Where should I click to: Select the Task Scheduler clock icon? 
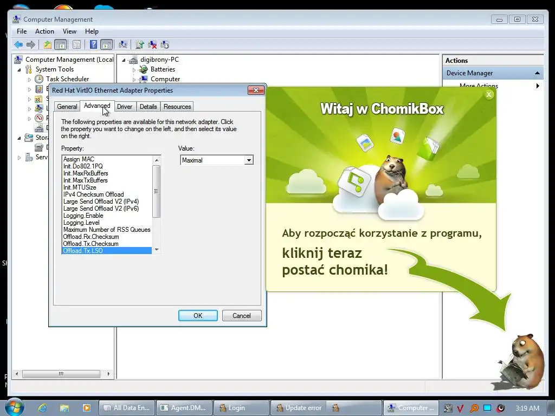(39, 79)
